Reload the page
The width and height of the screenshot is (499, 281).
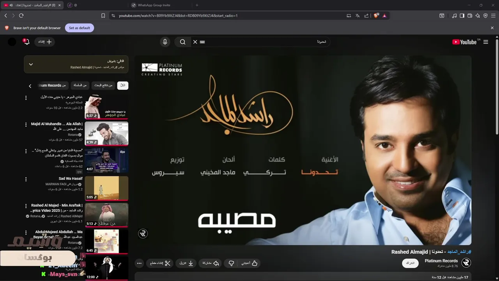coord(21,16)
